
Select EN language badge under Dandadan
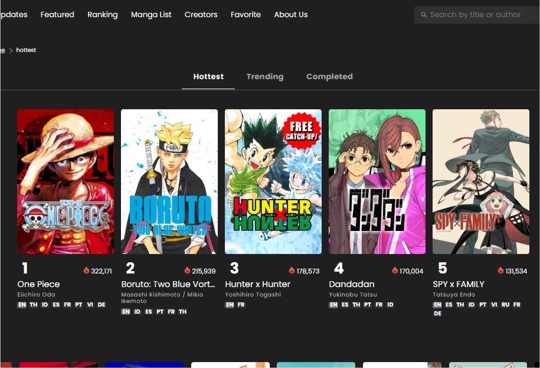click(x=333, y=305)
